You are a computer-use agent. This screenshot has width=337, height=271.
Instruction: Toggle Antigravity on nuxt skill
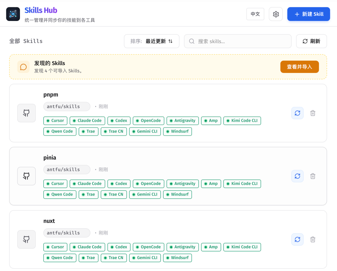[183, 247]
